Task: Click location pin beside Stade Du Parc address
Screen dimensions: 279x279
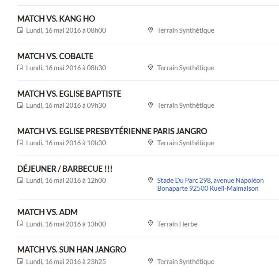Action: pos(151,180)
